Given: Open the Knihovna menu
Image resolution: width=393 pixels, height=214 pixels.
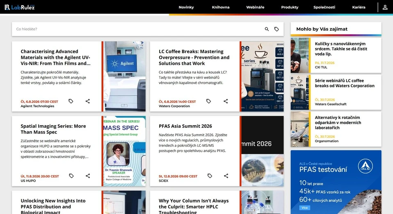Looking at the screenshot, I should coord(221,7).
